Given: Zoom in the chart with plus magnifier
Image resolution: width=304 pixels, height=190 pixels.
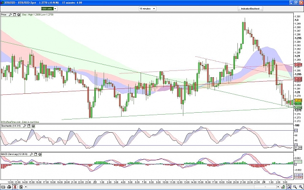Looking at the screenshot, I should point(301,187).
